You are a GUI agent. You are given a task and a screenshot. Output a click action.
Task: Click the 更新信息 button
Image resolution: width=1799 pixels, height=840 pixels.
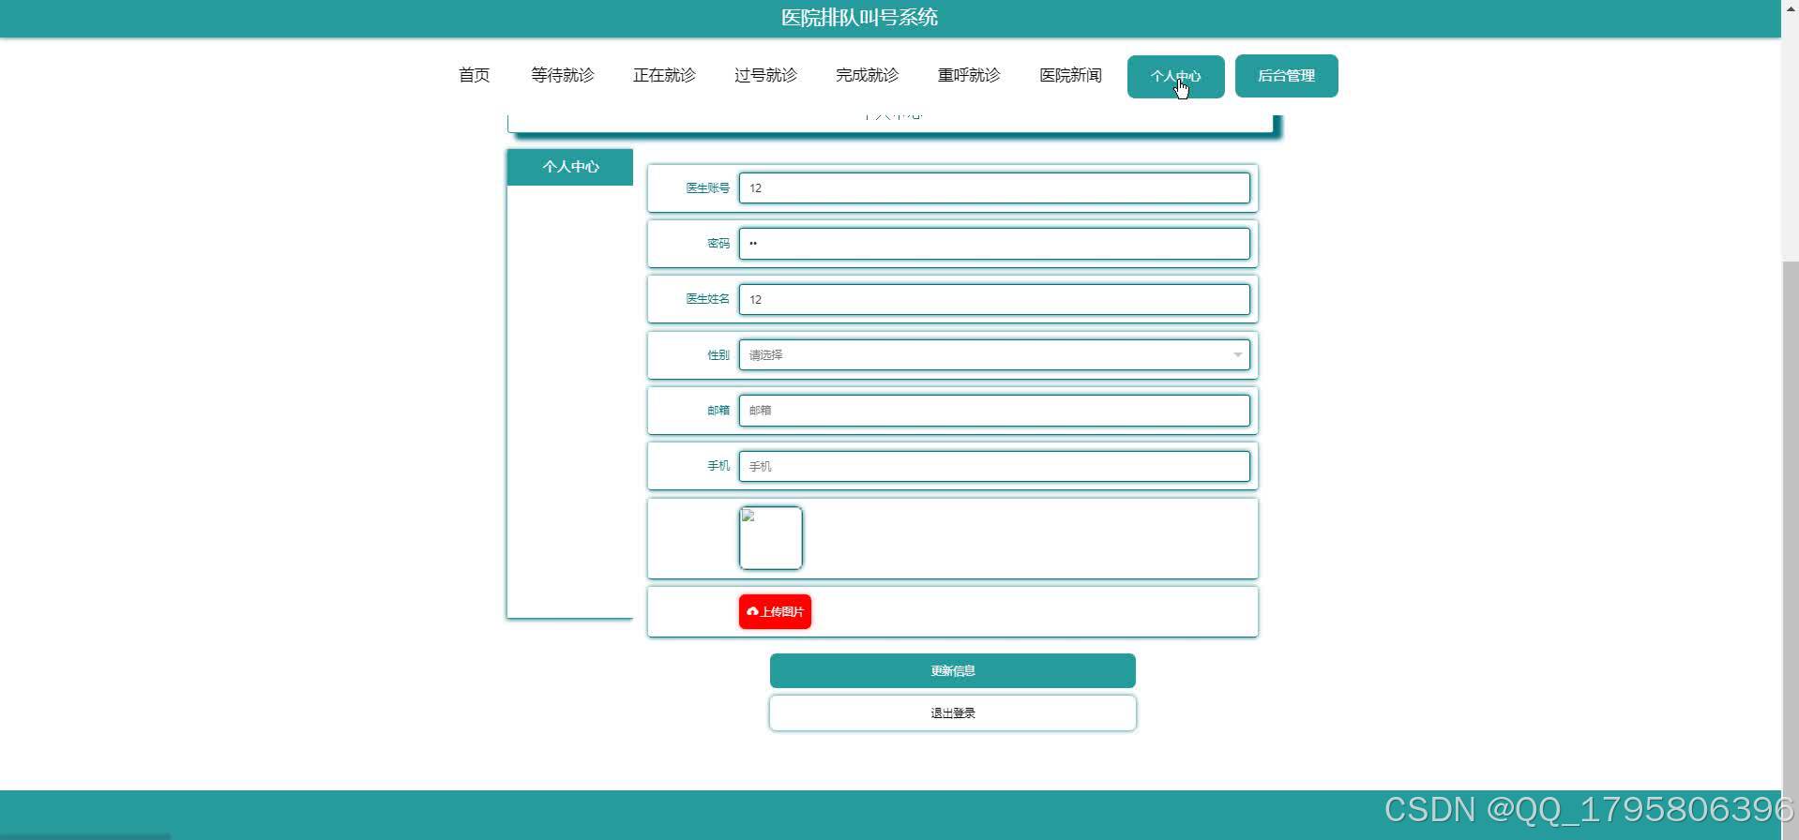(952, 671)
